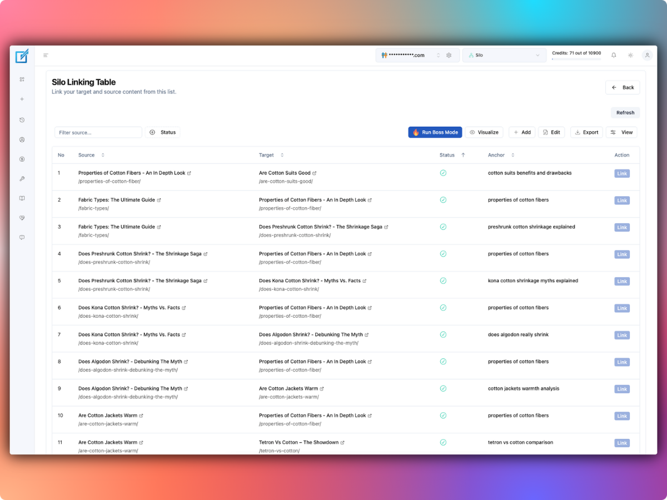Click the Add button
This screenshot has width=667, height=500.
coord(522,132)
